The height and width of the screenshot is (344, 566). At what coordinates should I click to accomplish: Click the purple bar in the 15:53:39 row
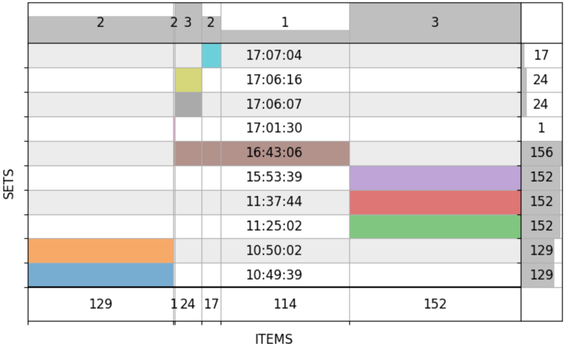point(434,178)
